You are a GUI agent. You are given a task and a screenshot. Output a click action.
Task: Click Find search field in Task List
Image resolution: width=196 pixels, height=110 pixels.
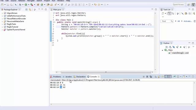tap(167, 21)
